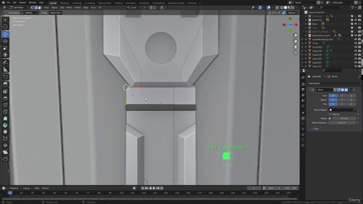Toggle Mirror Bisect Z button
The image size is (363, 204).
pyautogui.click(x=352, y=100)
